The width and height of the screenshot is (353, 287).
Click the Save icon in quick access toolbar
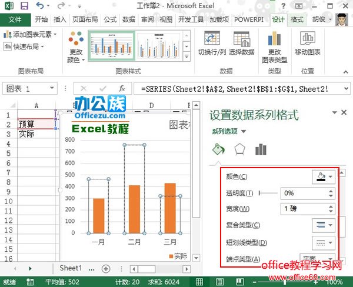[24, 6]
